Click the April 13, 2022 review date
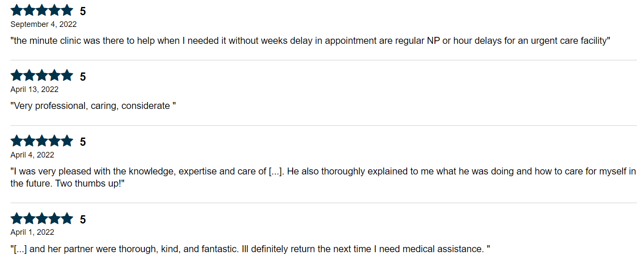640x263 pixels. pos(34,89)
